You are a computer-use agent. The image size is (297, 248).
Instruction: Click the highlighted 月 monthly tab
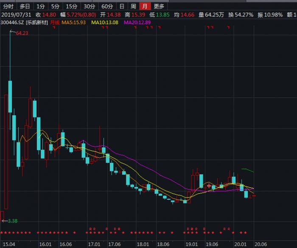tap(146, 6)
